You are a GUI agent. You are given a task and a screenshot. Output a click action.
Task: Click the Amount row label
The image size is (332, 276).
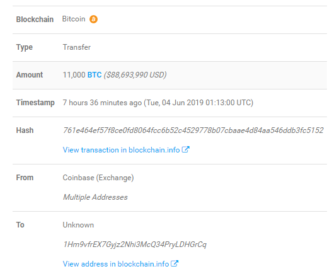tap(30, 75)
